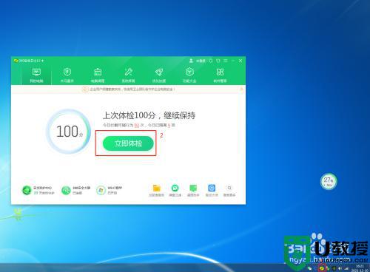Click the green 立即体检 button
This screenshot has height=272, width=370.
click(128, 143)
